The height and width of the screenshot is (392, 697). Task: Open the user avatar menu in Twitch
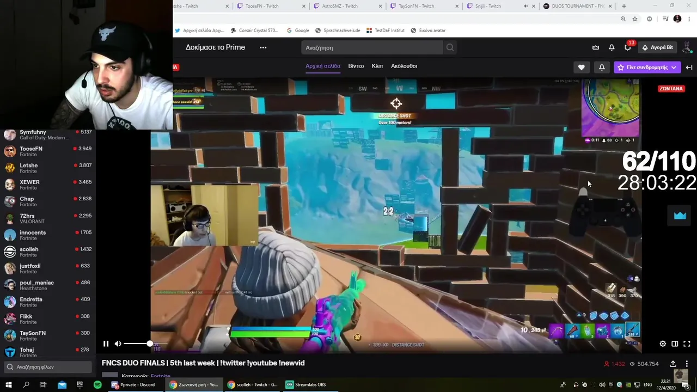coord(687,47)
